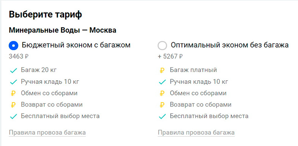Click the Бюджетный эконом с багажом tariff label
The image size is (298, 146).
[76, 45]
